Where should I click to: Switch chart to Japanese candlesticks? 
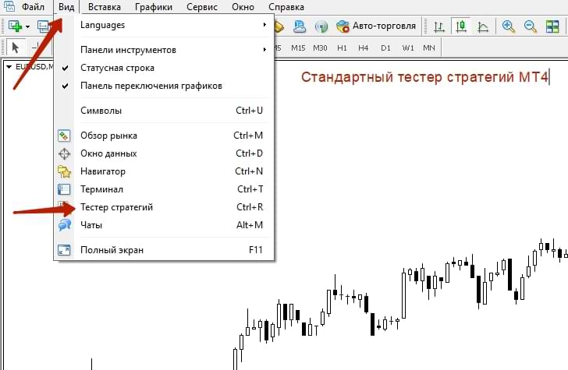tap(461, 26)
